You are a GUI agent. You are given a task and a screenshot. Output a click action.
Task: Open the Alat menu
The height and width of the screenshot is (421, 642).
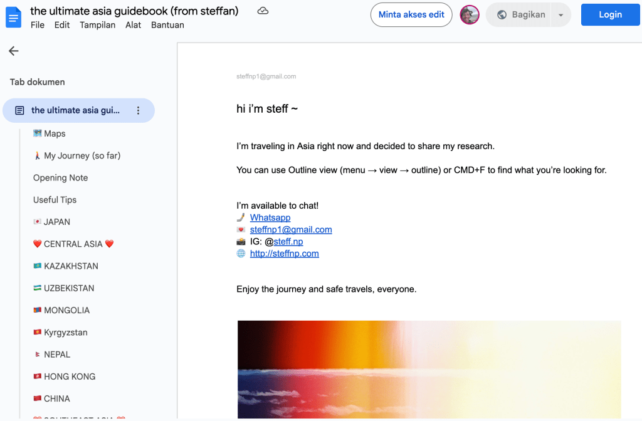133,25
